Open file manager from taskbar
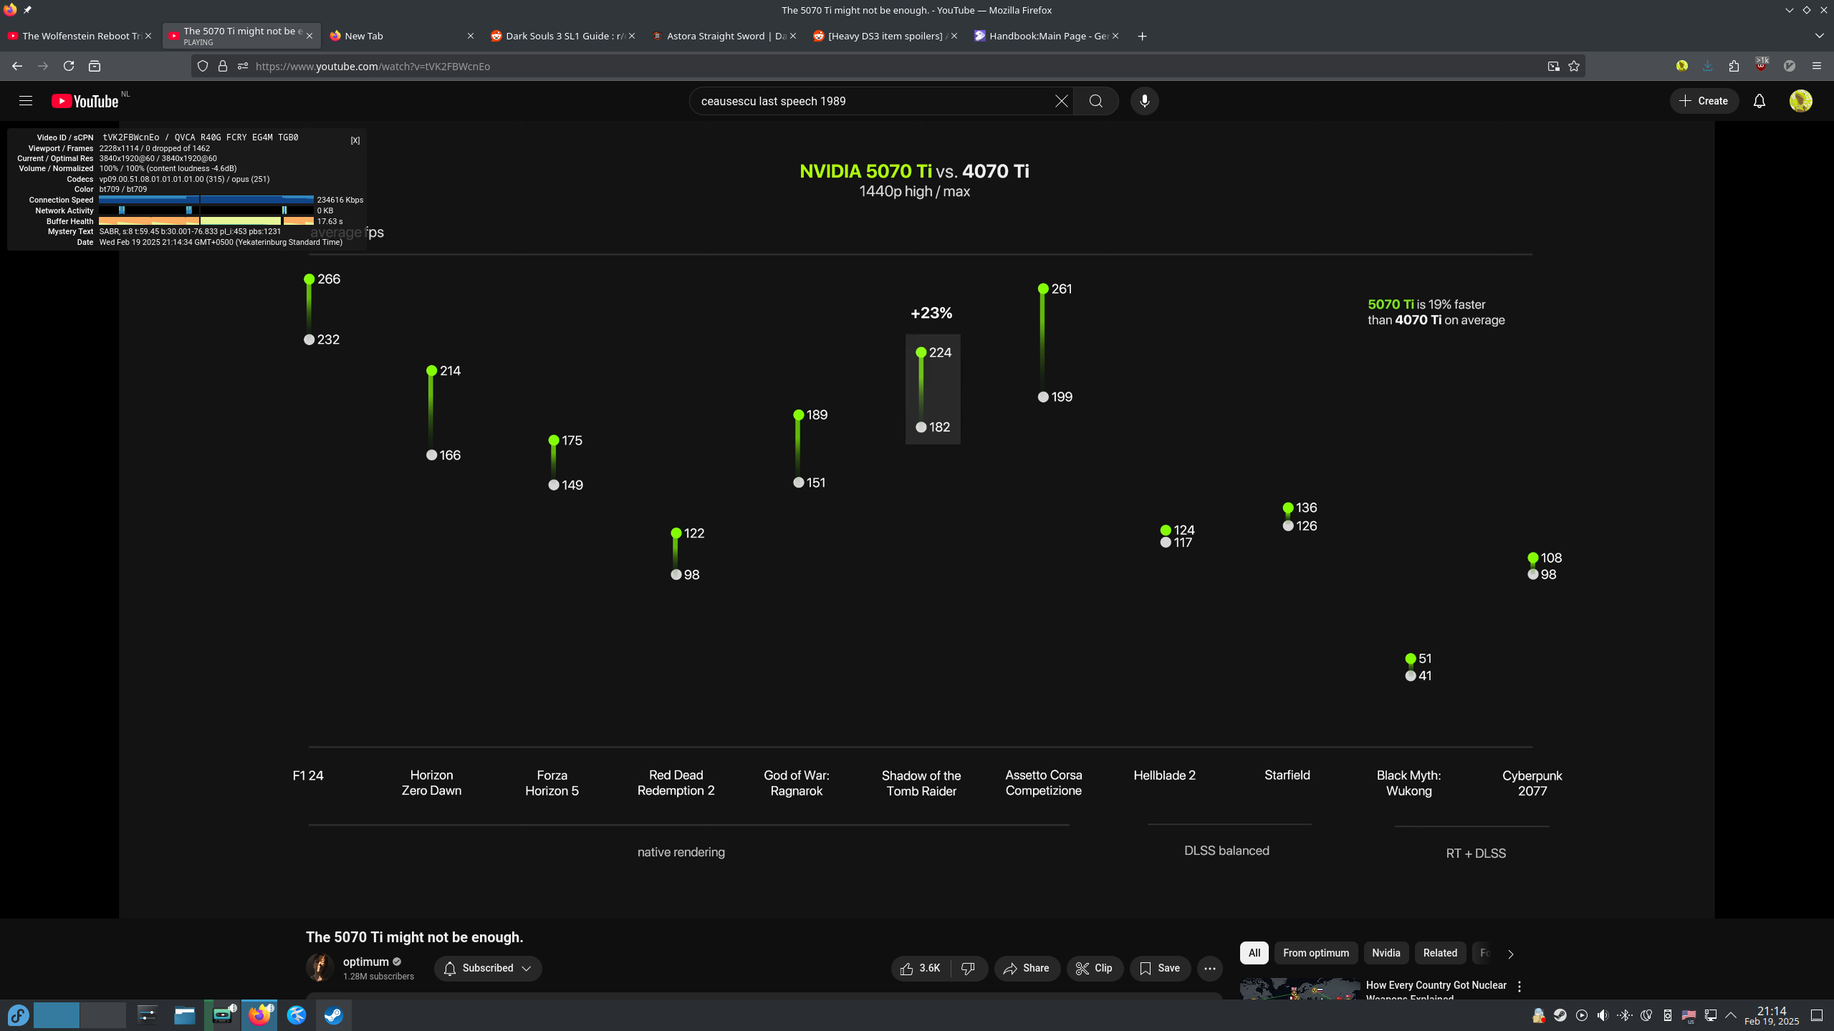The image size is (1834, 1031). (185, 1015)
